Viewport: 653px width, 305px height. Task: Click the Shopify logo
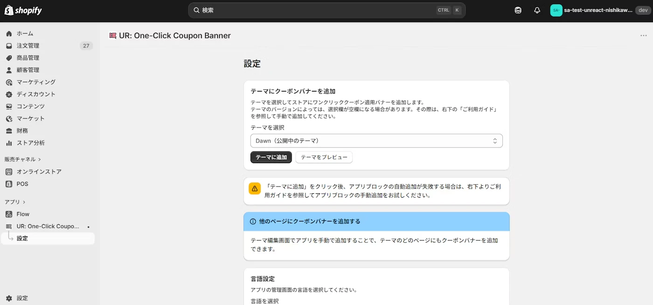pyautogui.click(x=23, y=10)
